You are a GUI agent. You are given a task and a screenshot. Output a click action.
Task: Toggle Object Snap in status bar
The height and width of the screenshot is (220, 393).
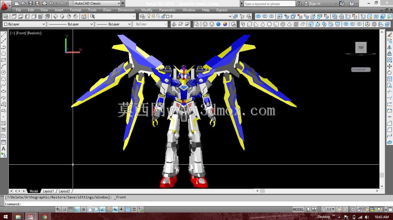click(x=90, y=210)
